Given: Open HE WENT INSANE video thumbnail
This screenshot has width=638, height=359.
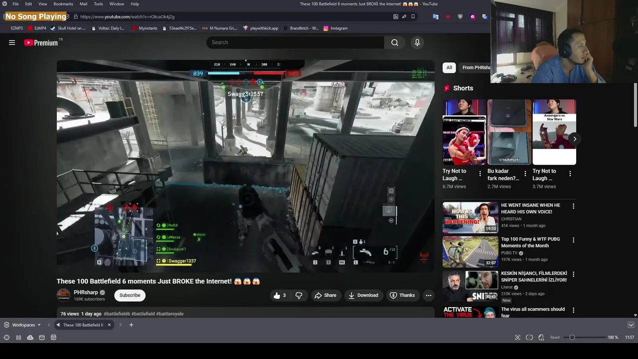Looking at the screenshot, I should click(470, 217).
